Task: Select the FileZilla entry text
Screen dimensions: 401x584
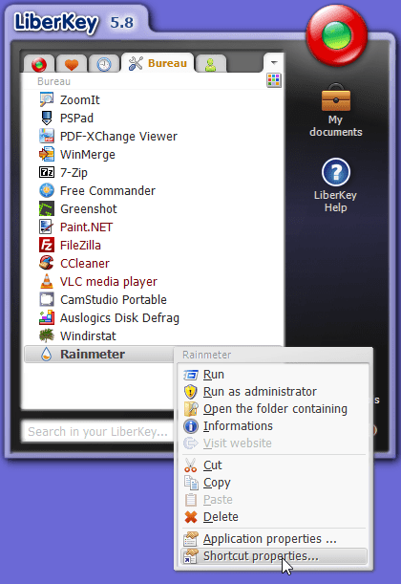Action: [80, 246]
